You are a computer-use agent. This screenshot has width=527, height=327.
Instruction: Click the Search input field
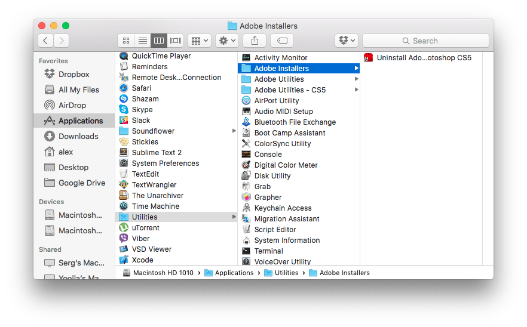[425, 41]
